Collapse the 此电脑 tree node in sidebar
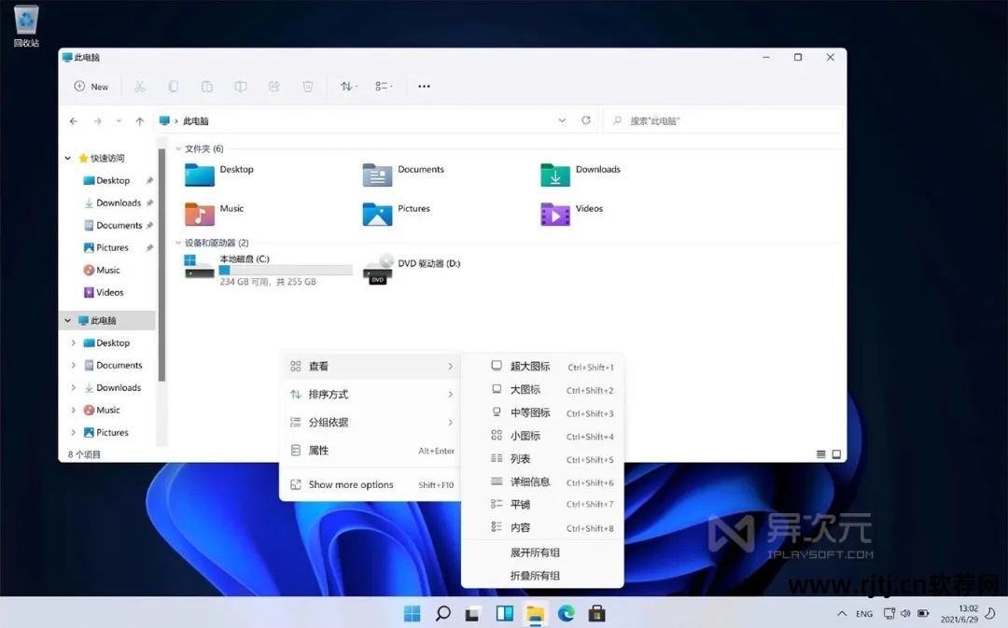The image size is (1008, 628). [67, 321]
